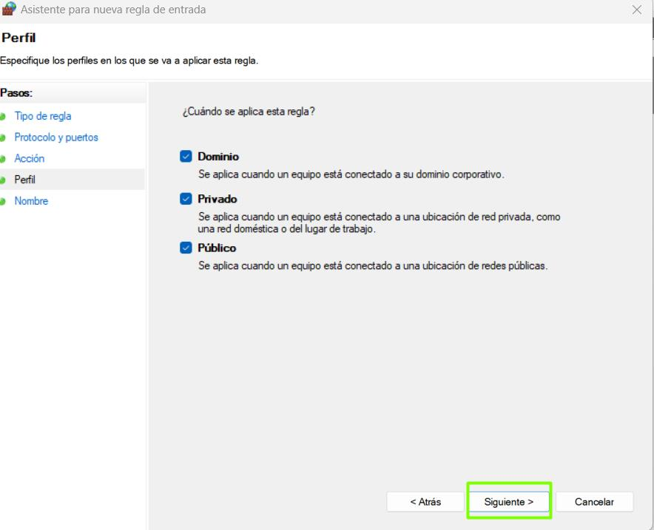Click the firewall icon in title bar

tap(8, 9)
